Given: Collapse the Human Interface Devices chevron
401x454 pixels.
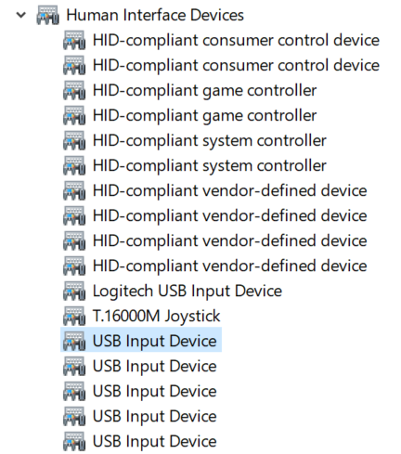Looking at the screenshot, I should coord(21,15).
